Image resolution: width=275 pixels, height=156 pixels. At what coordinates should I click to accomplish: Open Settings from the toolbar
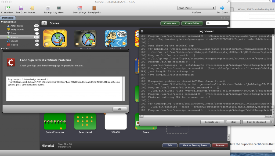point(48,8)
